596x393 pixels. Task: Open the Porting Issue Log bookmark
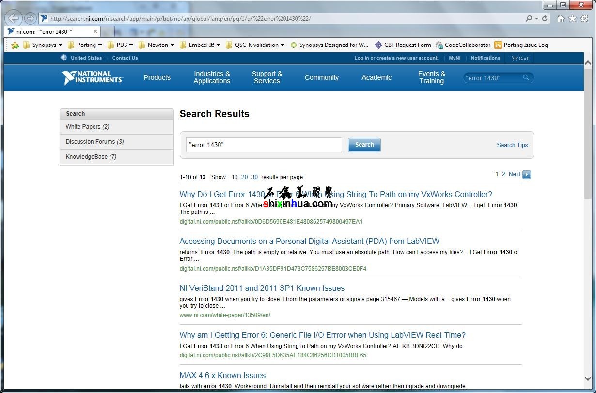tap(521, 45)
